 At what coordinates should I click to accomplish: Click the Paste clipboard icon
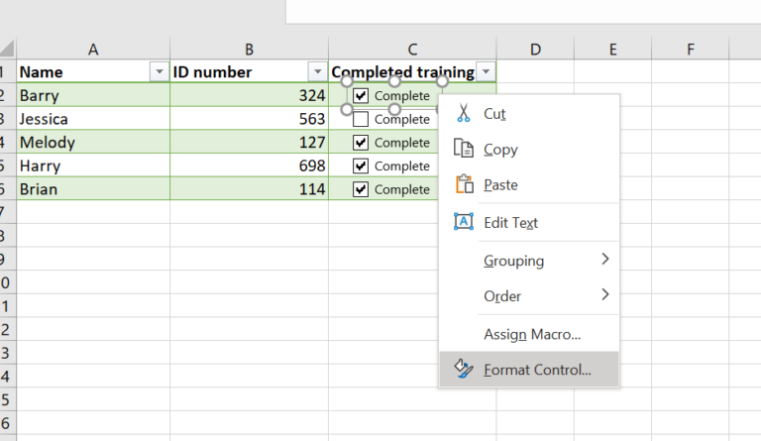[463, 184]
